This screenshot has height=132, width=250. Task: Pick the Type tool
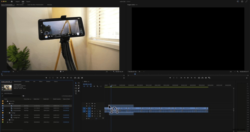76,94
